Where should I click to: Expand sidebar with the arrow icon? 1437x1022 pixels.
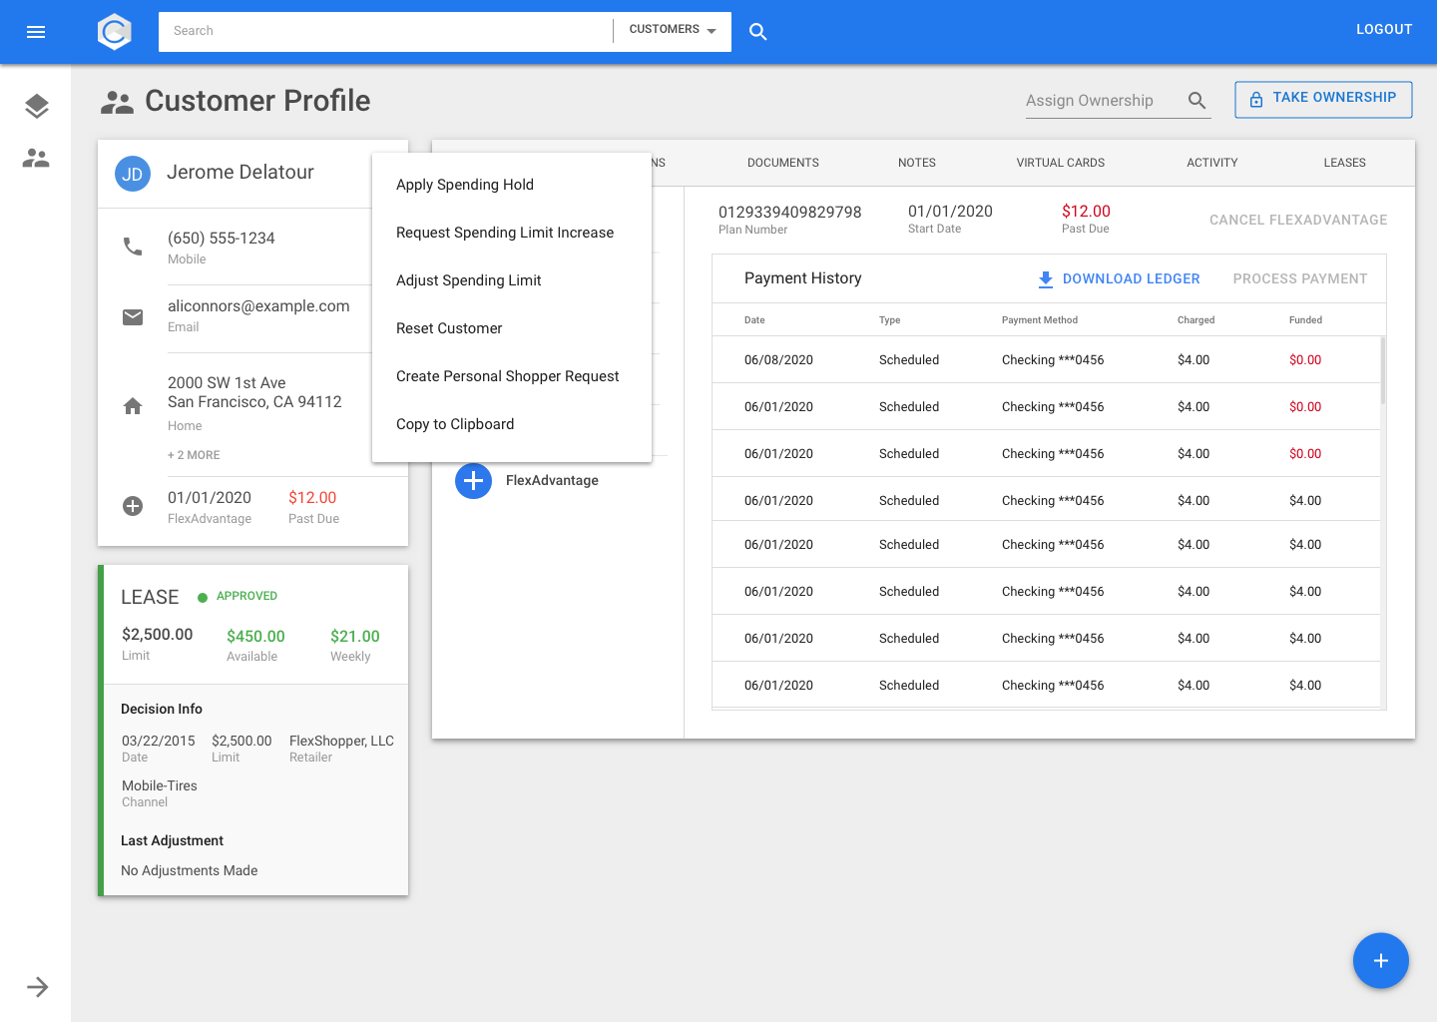point(37,987)
